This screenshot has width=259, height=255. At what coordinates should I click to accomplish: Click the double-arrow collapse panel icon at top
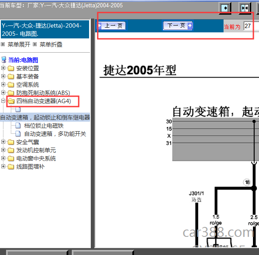point(245,8)
